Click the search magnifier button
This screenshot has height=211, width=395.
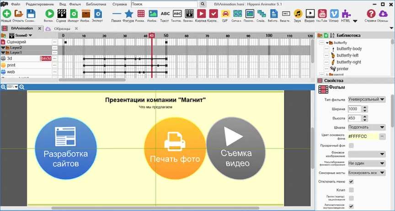(203, 4)
